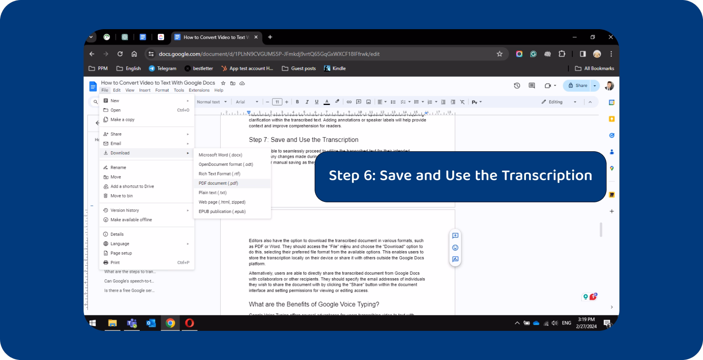Viewport: 703px width, 360px height.
Task: Open the checklist dropdown arrow
Action: tap(409, 102)
